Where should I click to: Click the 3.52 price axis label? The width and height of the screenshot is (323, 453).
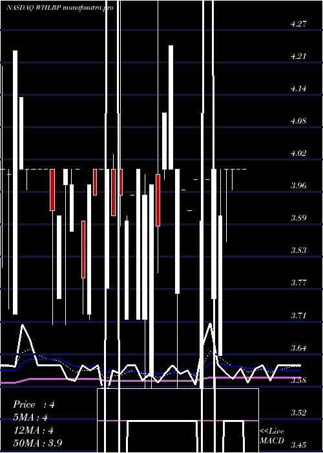(x=298, y=412)
